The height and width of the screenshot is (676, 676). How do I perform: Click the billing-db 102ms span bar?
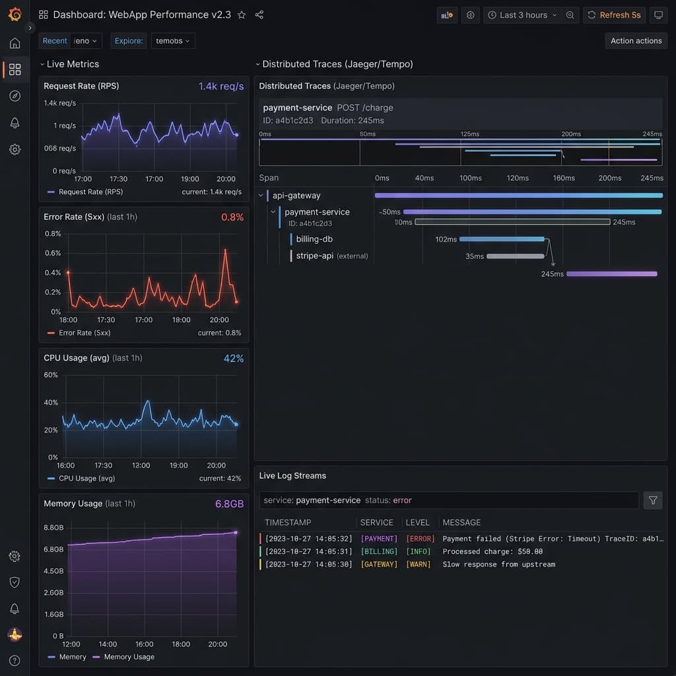(x=502, y=239)
